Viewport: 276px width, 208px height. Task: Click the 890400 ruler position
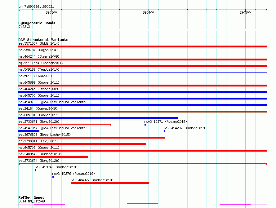148,12
